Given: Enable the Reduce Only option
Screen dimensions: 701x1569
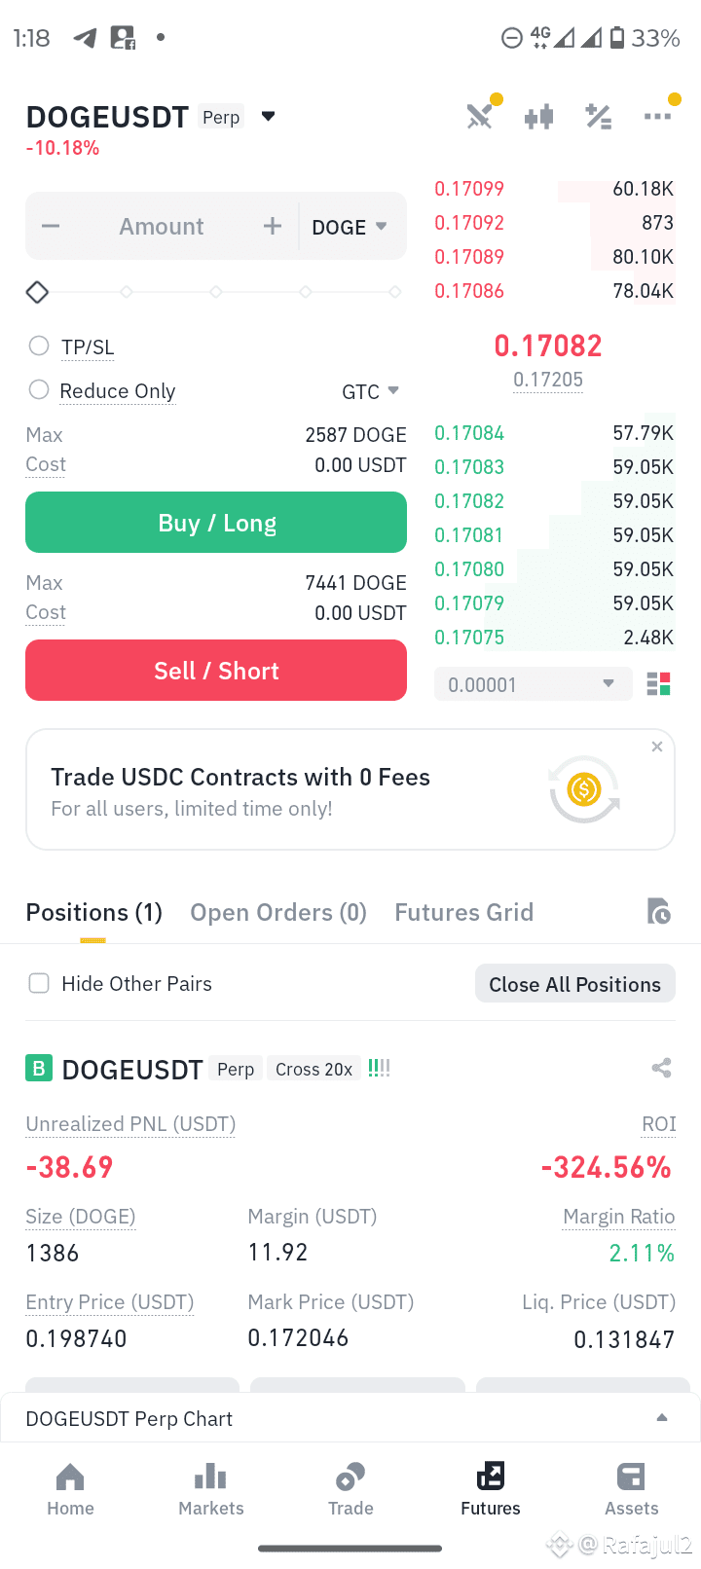Looking at the screenshot, I should click(x=39, y=389).
